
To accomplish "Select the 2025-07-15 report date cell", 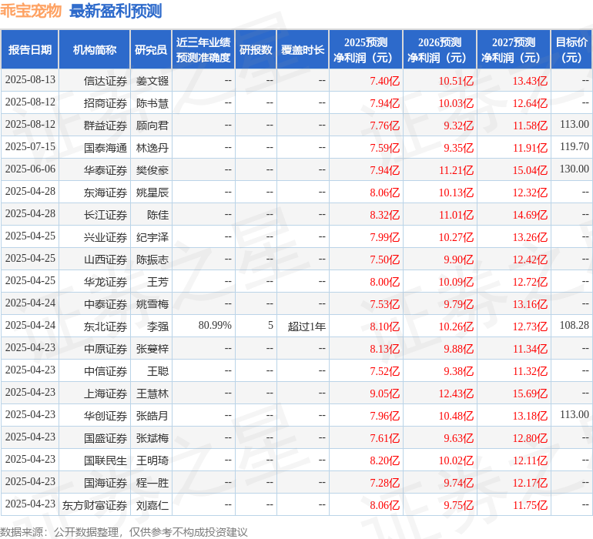I will coord(30,147).
